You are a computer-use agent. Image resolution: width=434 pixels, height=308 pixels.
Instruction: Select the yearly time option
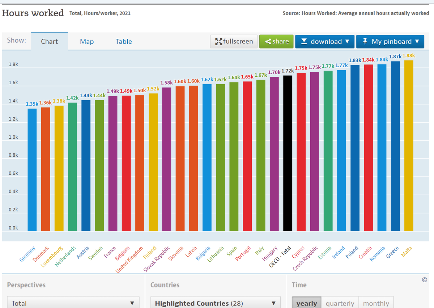pos(307,303)
